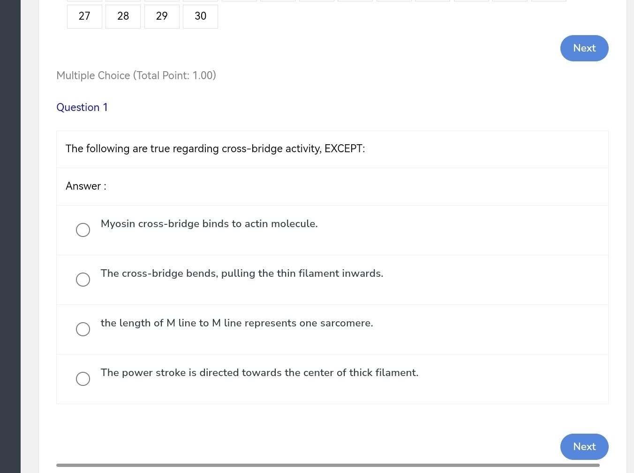Click the 'Question 1' heading

pyautogui.click(x=82, y=107)
